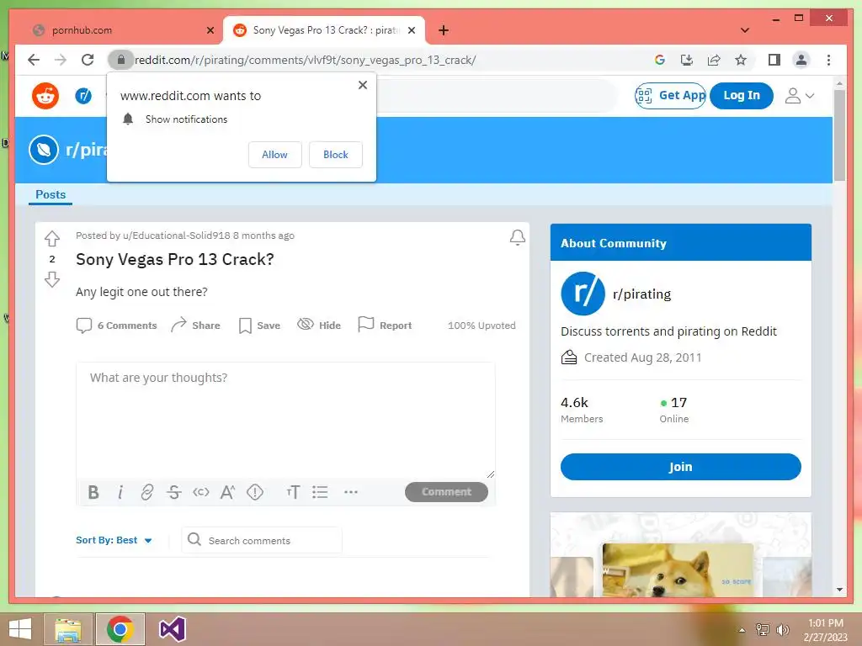862x646 pixels.
Task: Click the Chrome profile avatar icon
Action: point(801,60)
